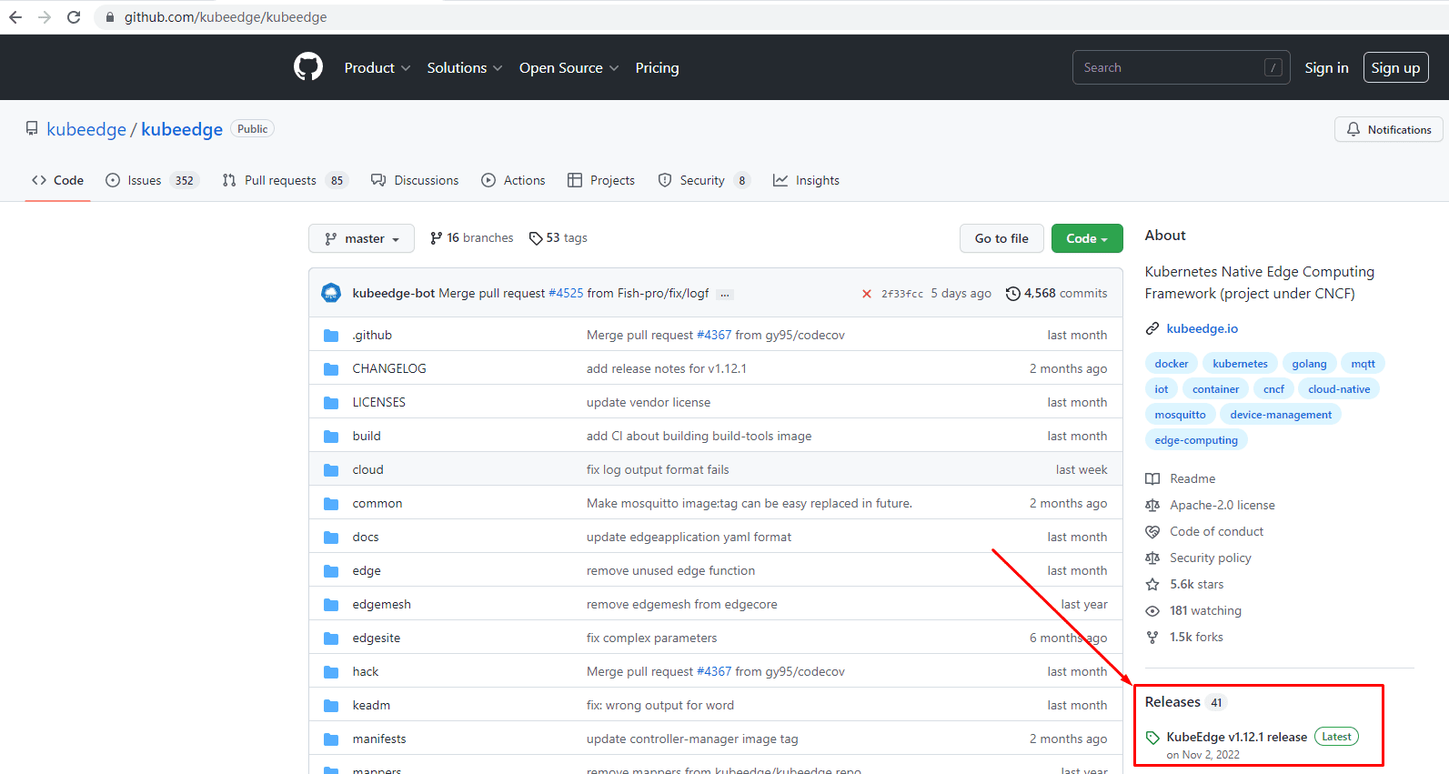The width and height of the screenshot is (1449, 774).
Task: Click the manifests folder icon
Action: coord(331,739)
